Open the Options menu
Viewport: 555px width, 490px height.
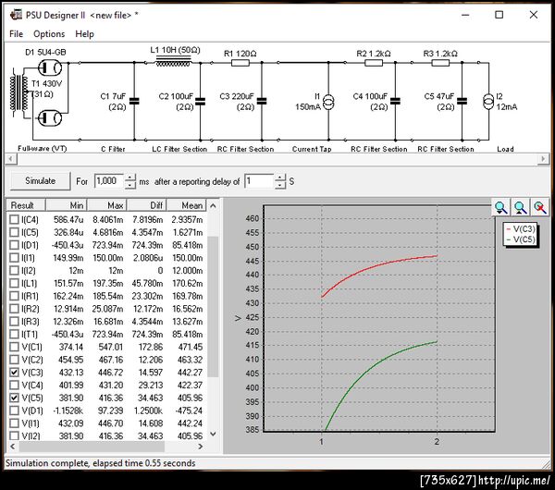pos(49,34)
